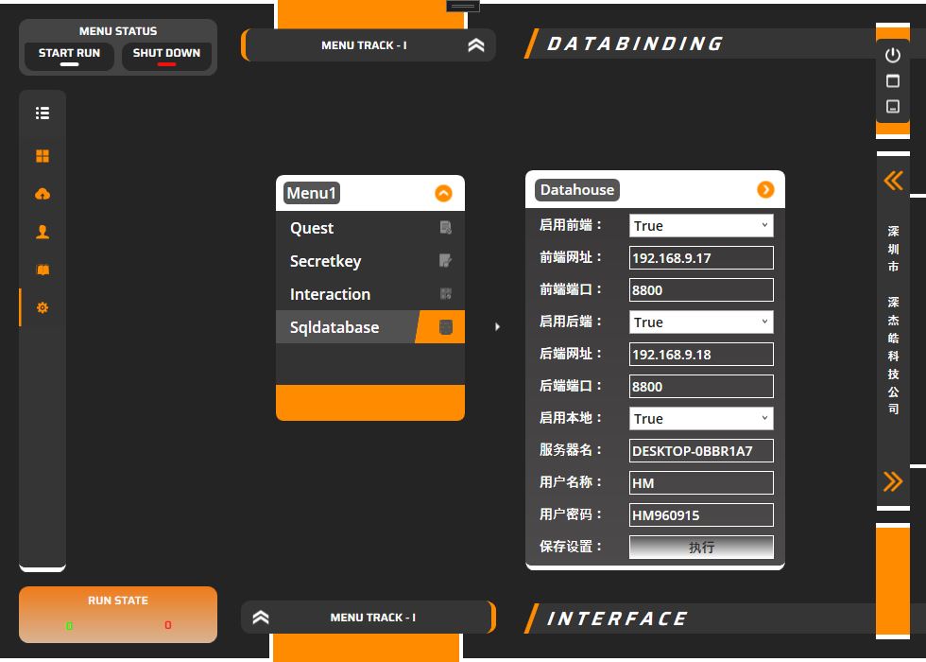Open the 启用后端 True dropdown

701,322
